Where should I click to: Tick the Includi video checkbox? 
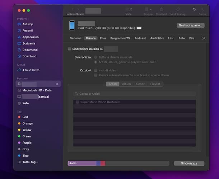point(96,70)
